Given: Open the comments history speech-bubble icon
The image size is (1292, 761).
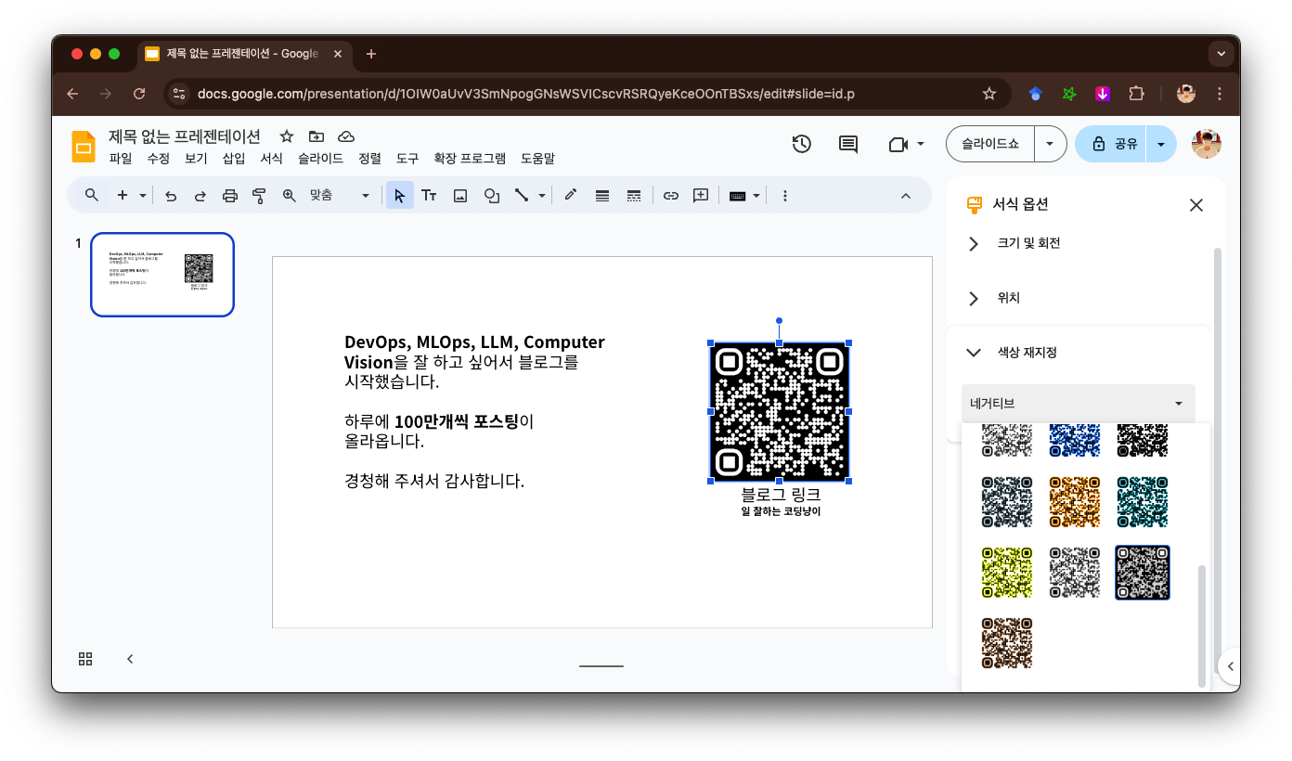Looking at the screenshot, I should pyautogui.click(x=848, y=144).
